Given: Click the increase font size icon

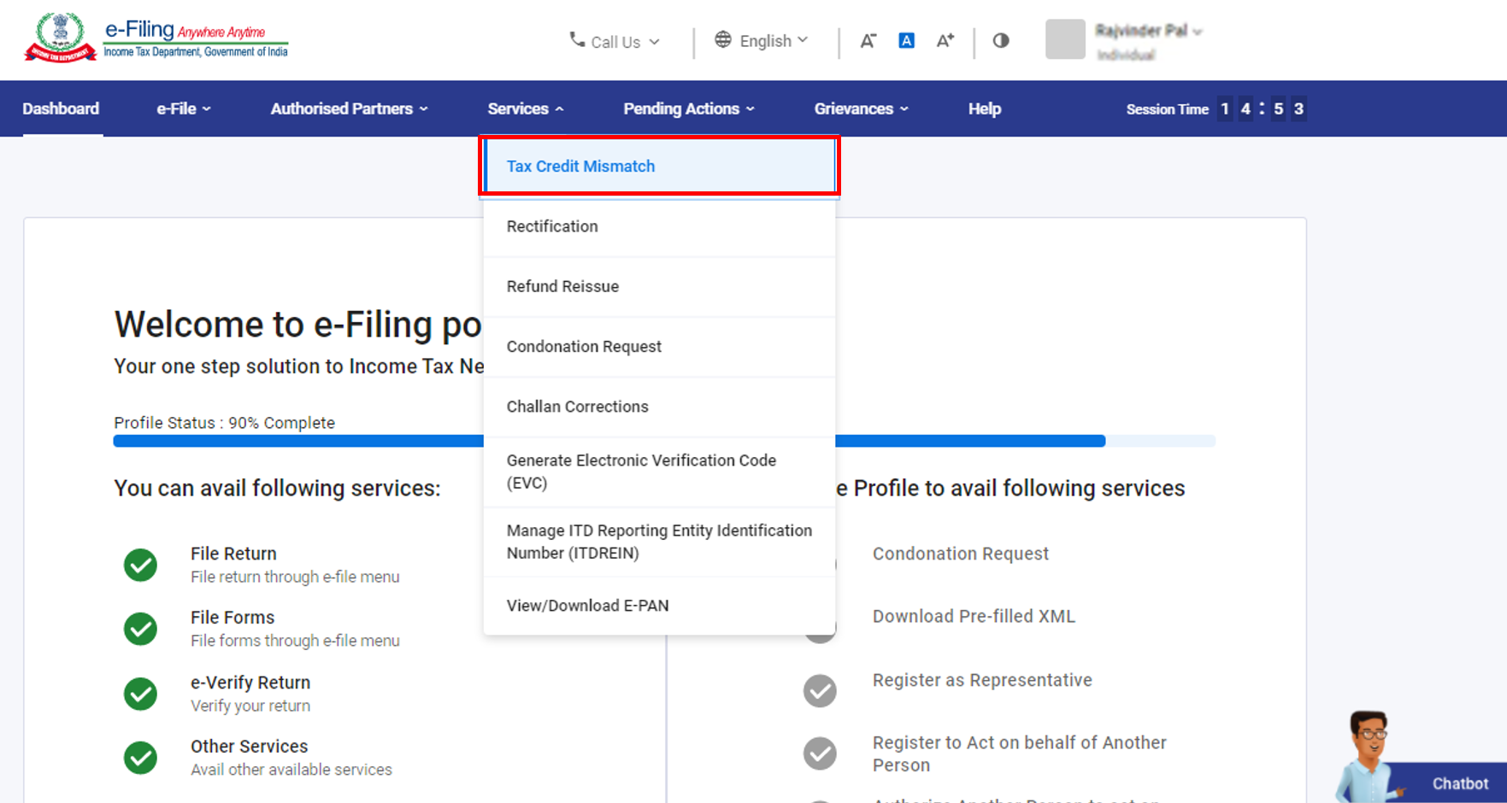Looking at the screenshot, I should click(x=945, y=41).
